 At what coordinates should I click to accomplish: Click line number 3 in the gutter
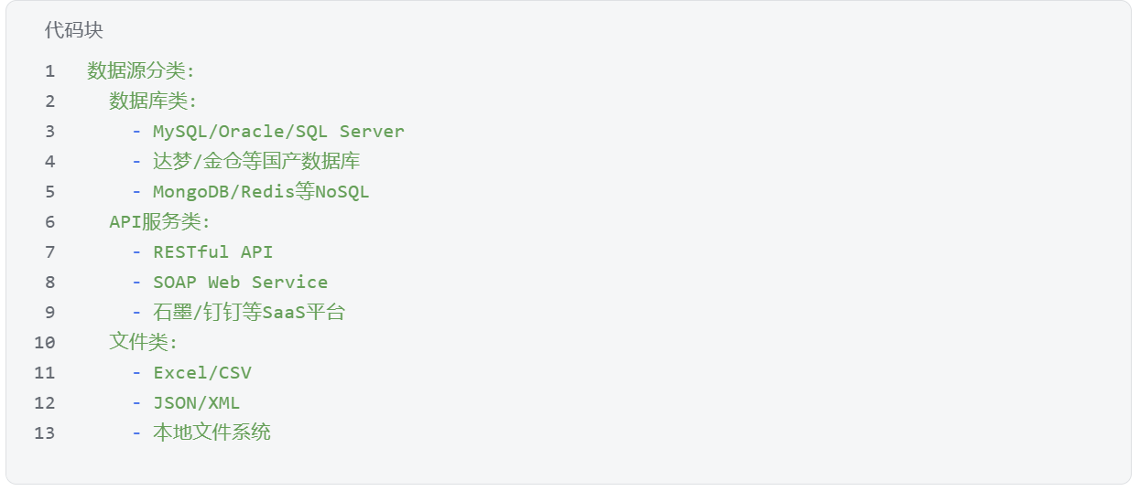49,131
